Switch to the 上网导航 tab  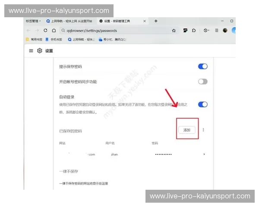pos(69,21)
